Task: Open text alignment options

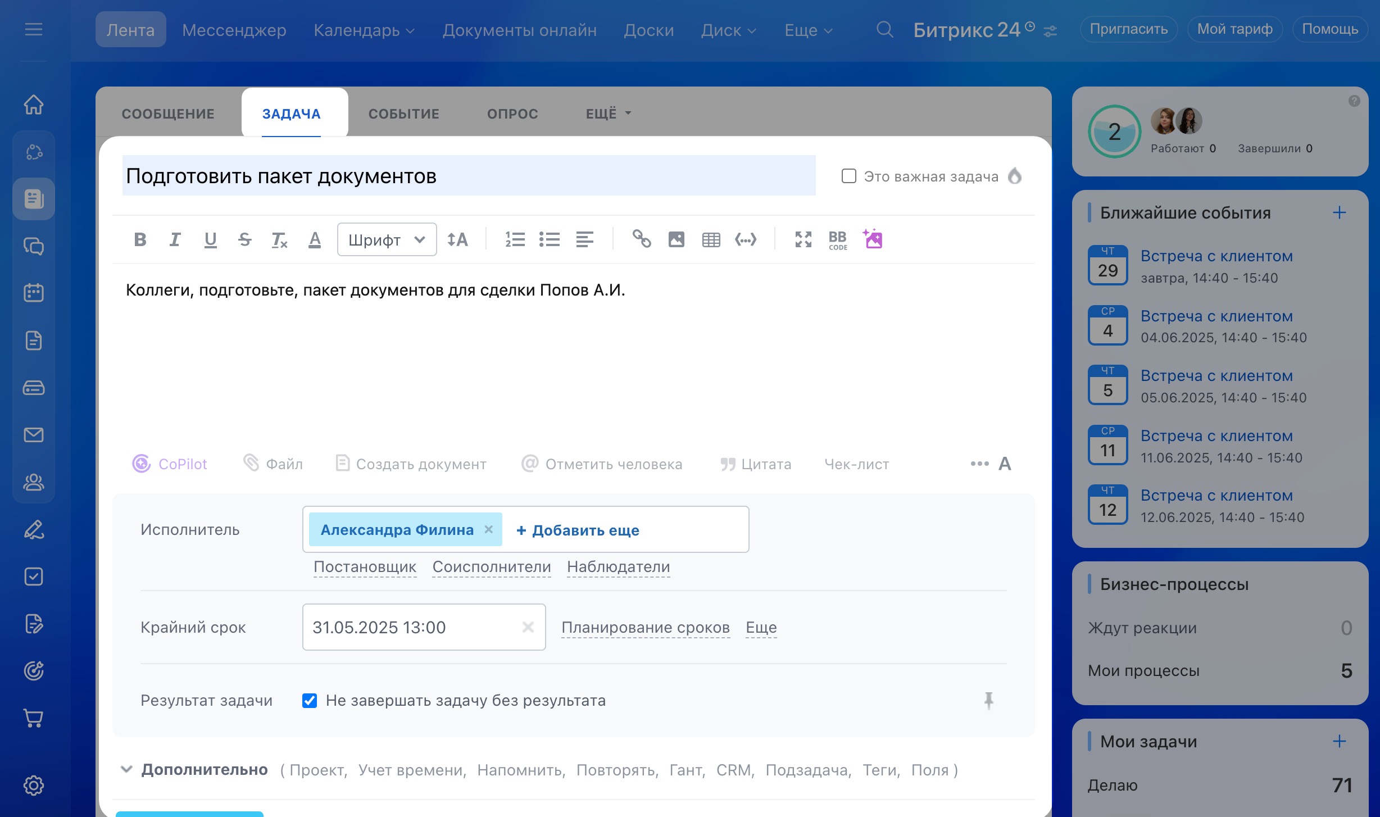Action: coord(584,239)
